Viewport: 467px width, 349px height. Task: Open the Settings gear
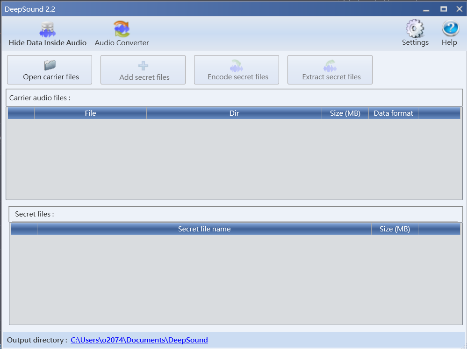pos(415,33)
